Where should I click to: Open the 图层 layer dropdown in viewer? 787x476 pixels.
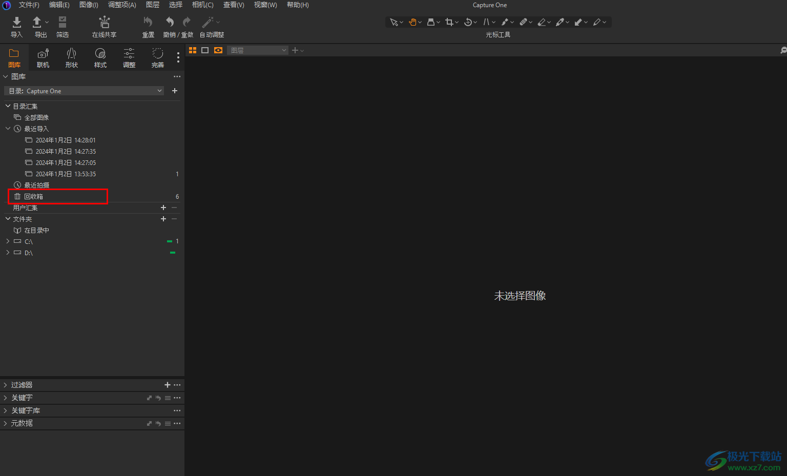click(x=258, y=50)
